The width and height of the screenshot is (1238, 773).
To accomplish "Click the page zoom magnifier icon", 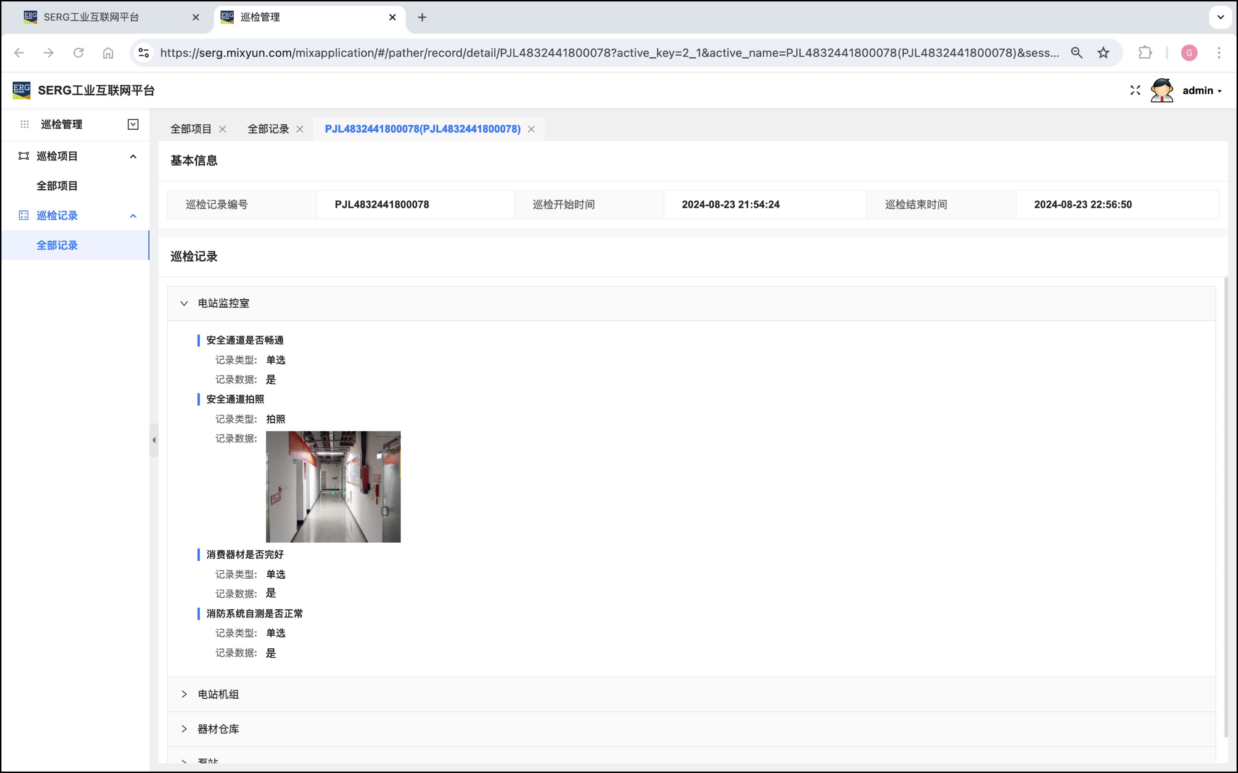I will tap(1076, 53).
